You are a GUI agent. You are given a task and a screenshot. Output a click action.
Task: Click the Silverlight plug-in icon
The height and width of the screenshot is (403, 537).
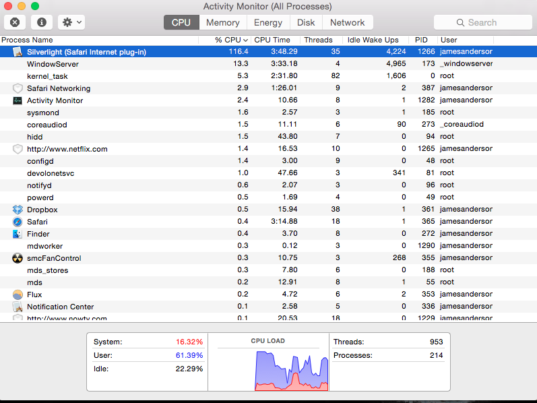point(18,52)
